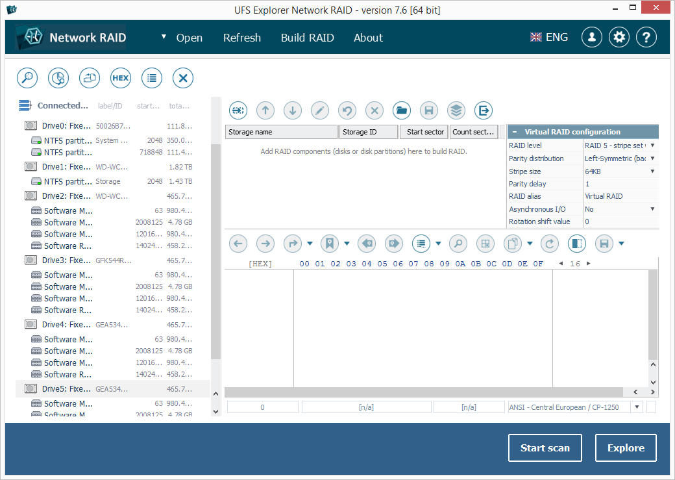This screenshot has height=480, width=675.
Task: Click the partition manager pie icon
Action: (58, 78)
